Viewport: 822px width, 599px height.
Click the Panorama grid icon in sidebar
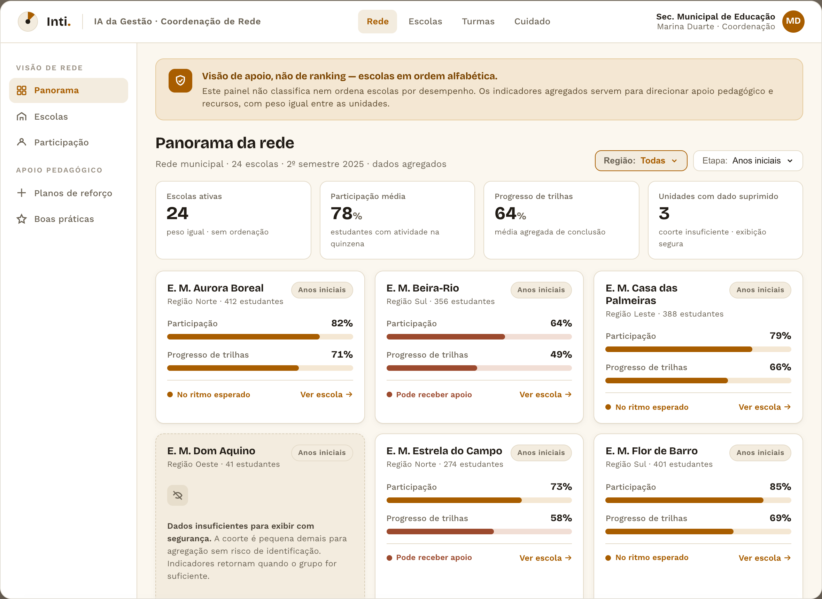click(x=22, y=90)
